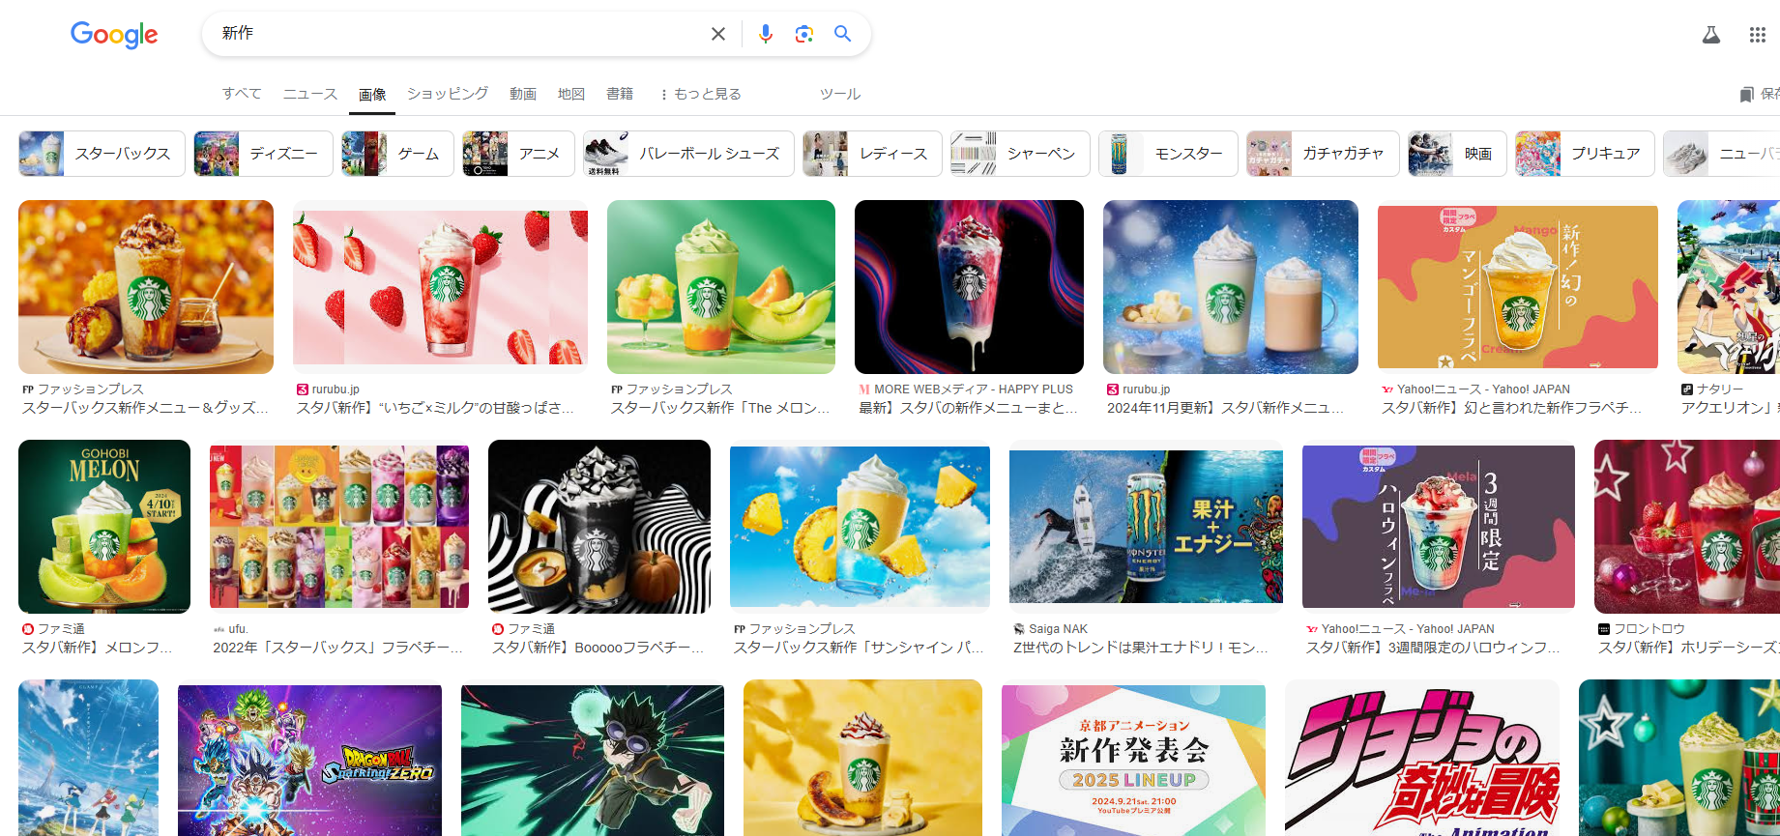Viewport: 1780px width, 836px height.
Task: Open the black-and-white Booooo Frappuccino image
Action: pos(599,527)
